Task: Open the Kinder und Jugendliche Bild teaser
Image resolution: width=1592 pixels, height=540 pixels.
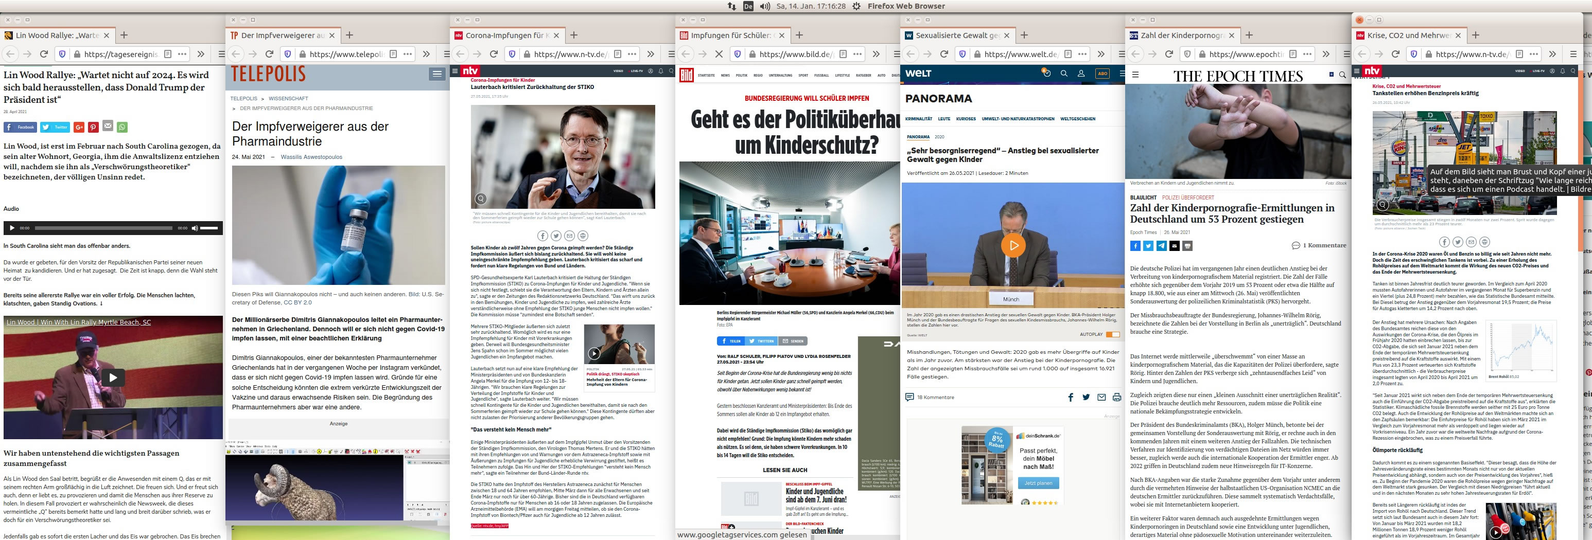Action: pos(816,496)
